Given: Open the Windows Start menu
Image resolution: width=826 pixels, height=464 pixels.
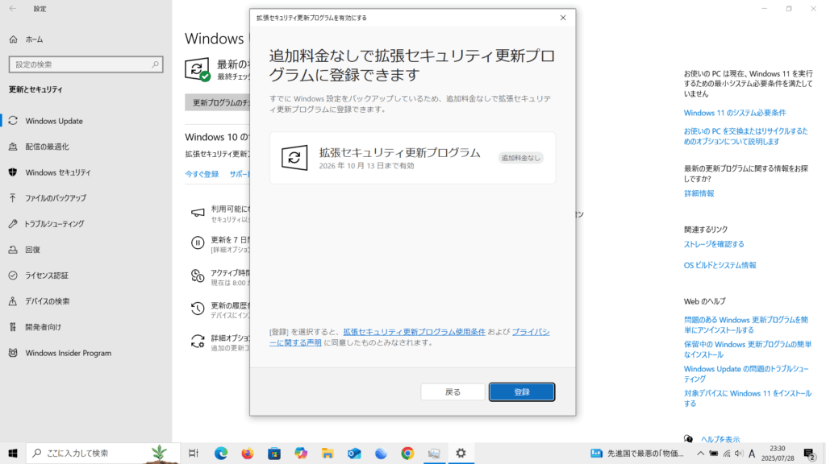Looking at the screenshot, I should pyautogui.click(x=13, y=453).
